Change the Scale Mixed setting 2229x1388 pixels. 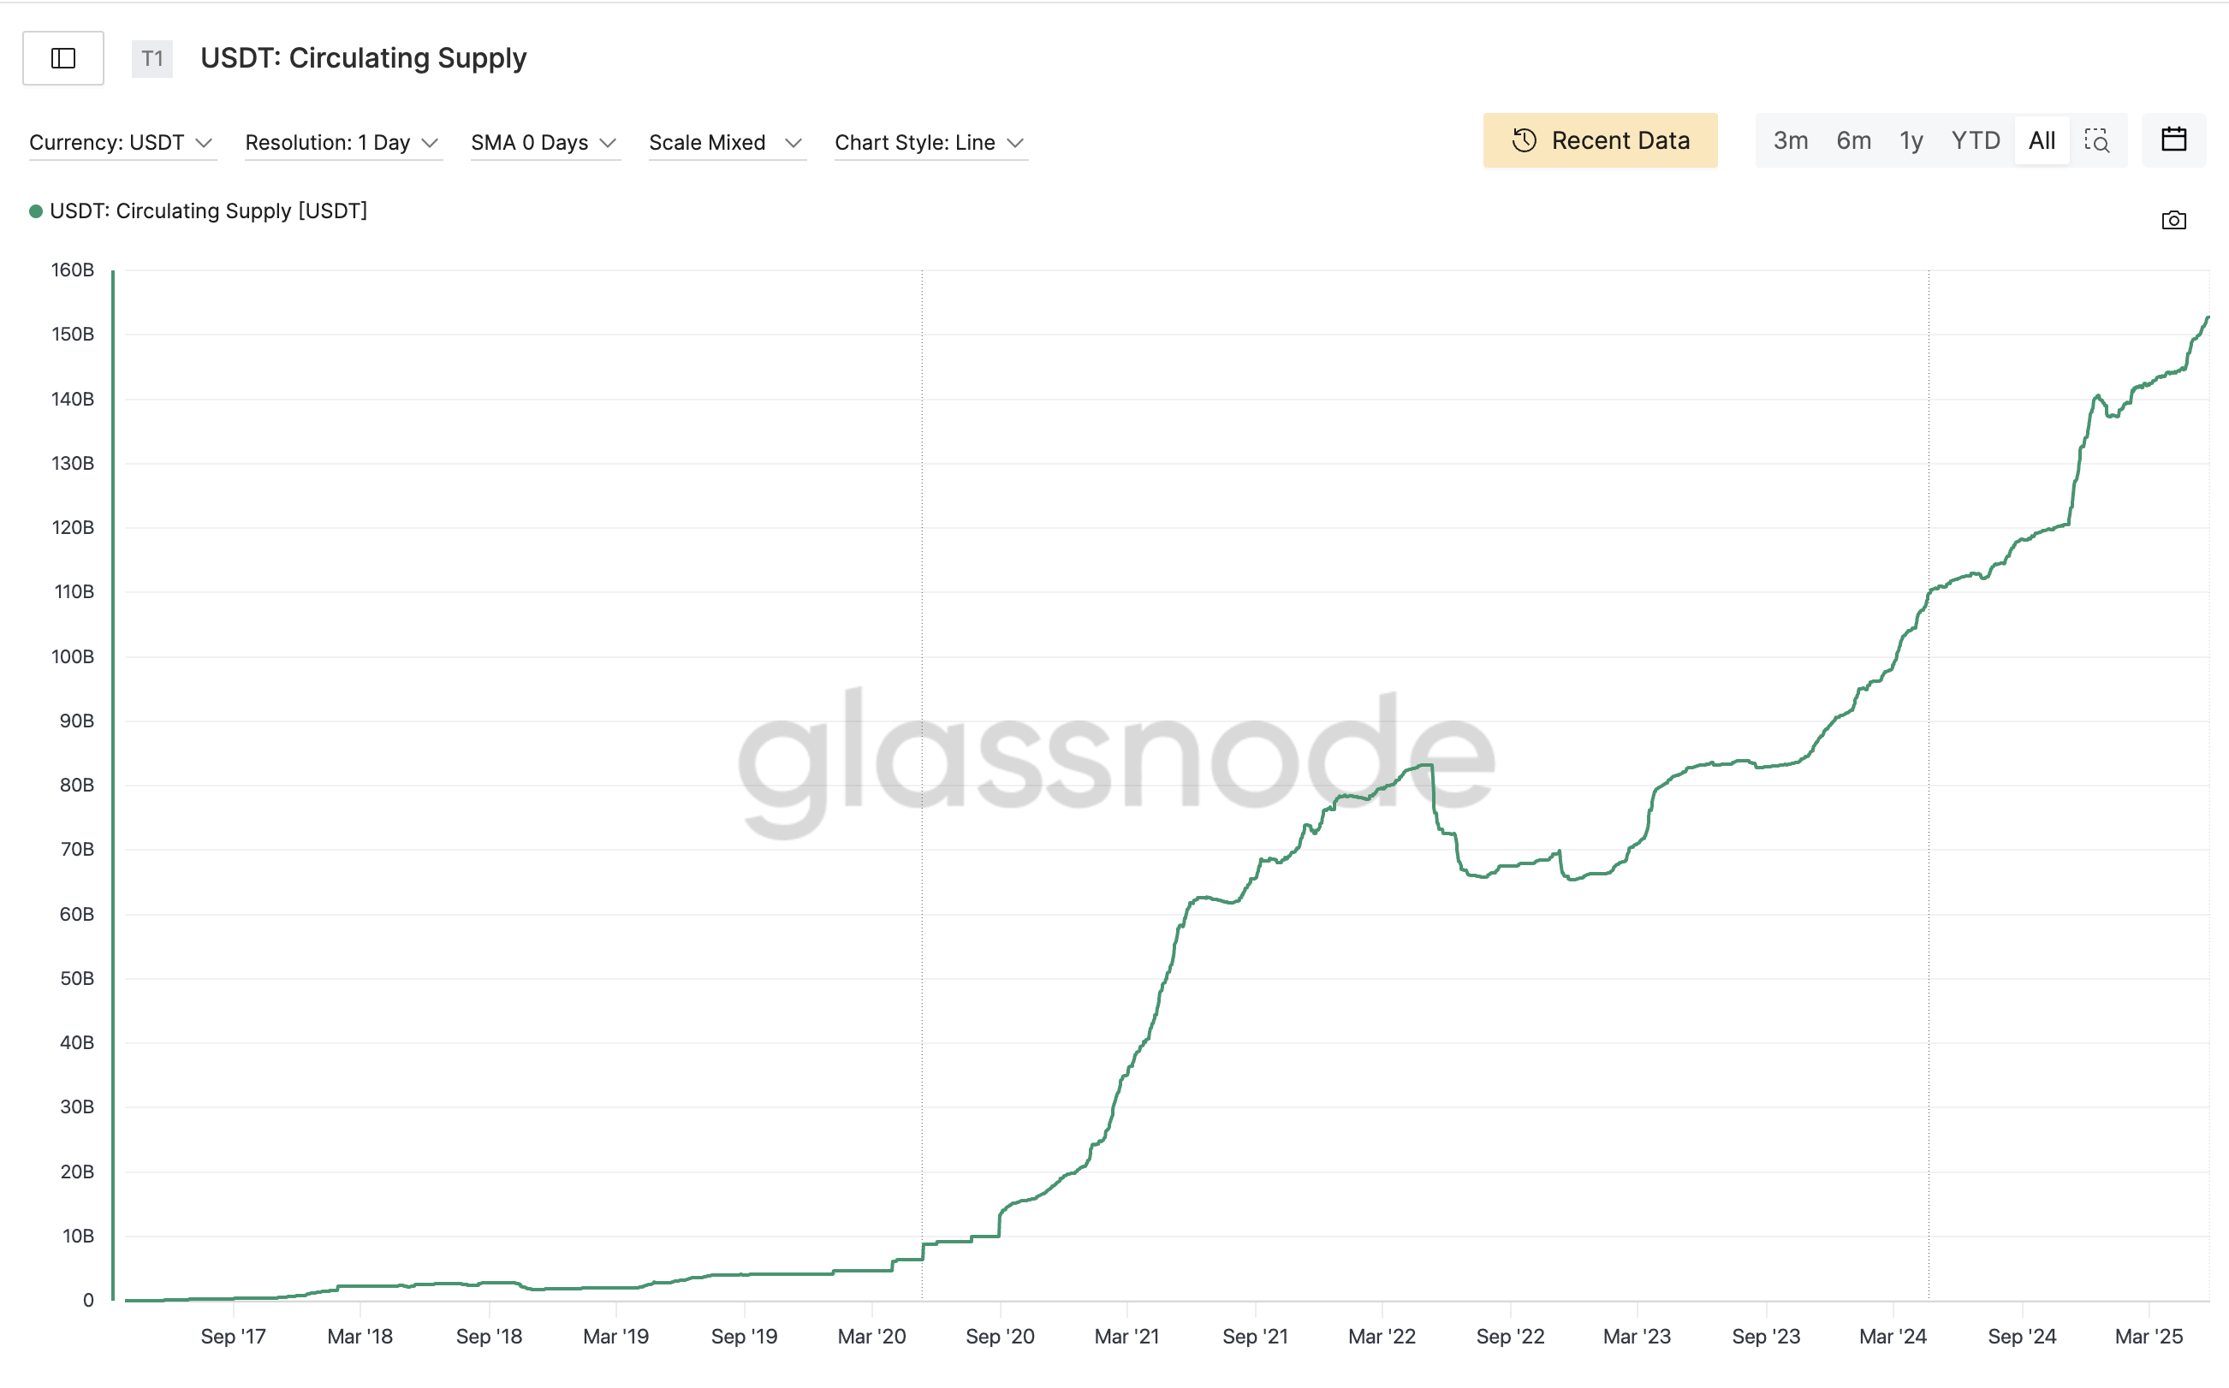click(x=725, y=142)
